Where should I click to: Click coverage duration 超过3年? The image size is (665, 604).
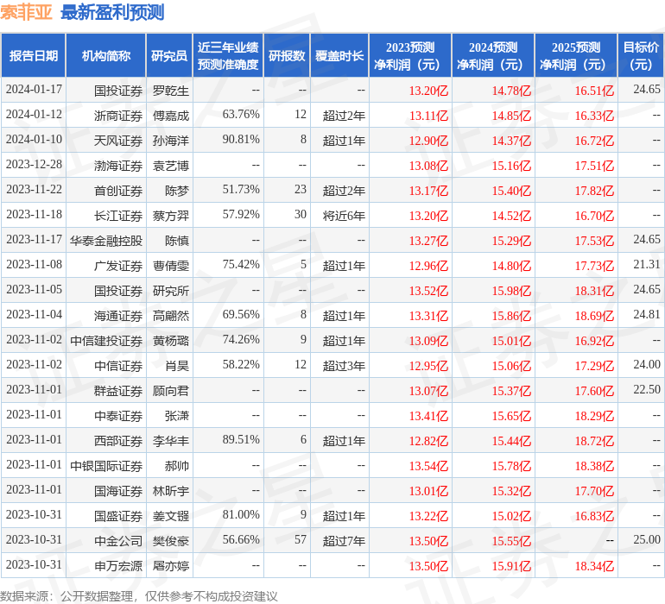tap(344, 366)
